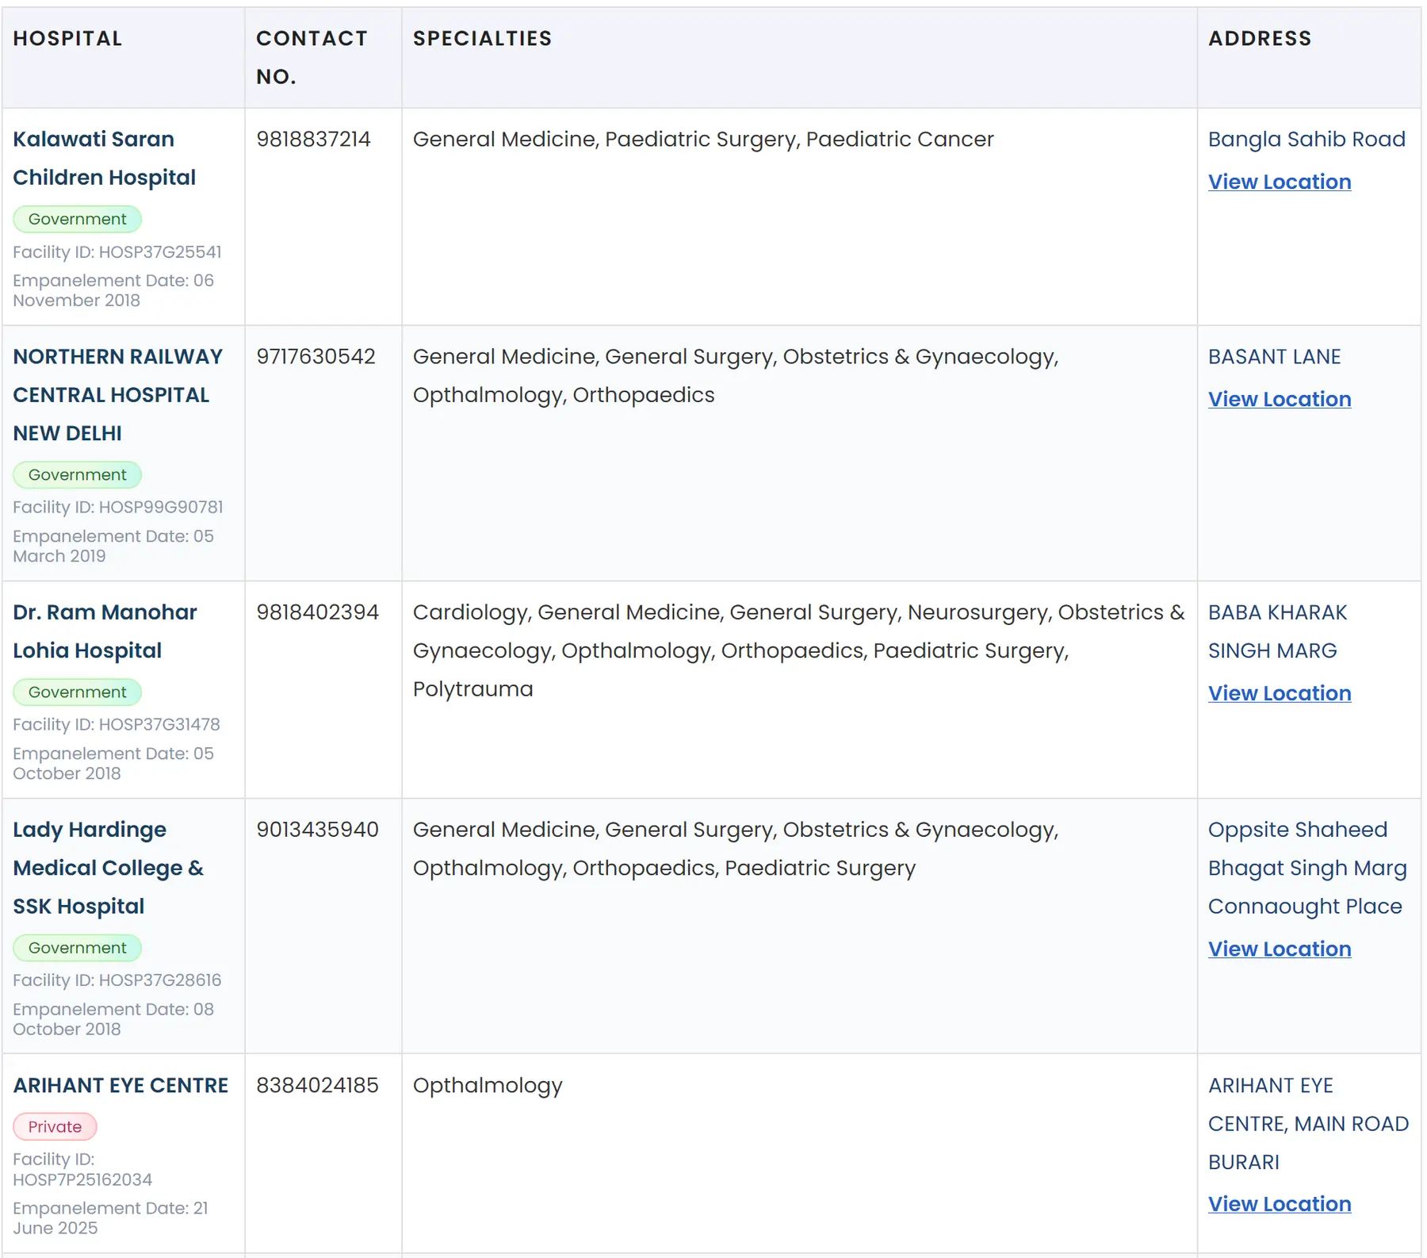The width and height of the screenshot is (1427, 1258).
Task: Click the SPECIALTIES column header
Action: coord(481,38)
